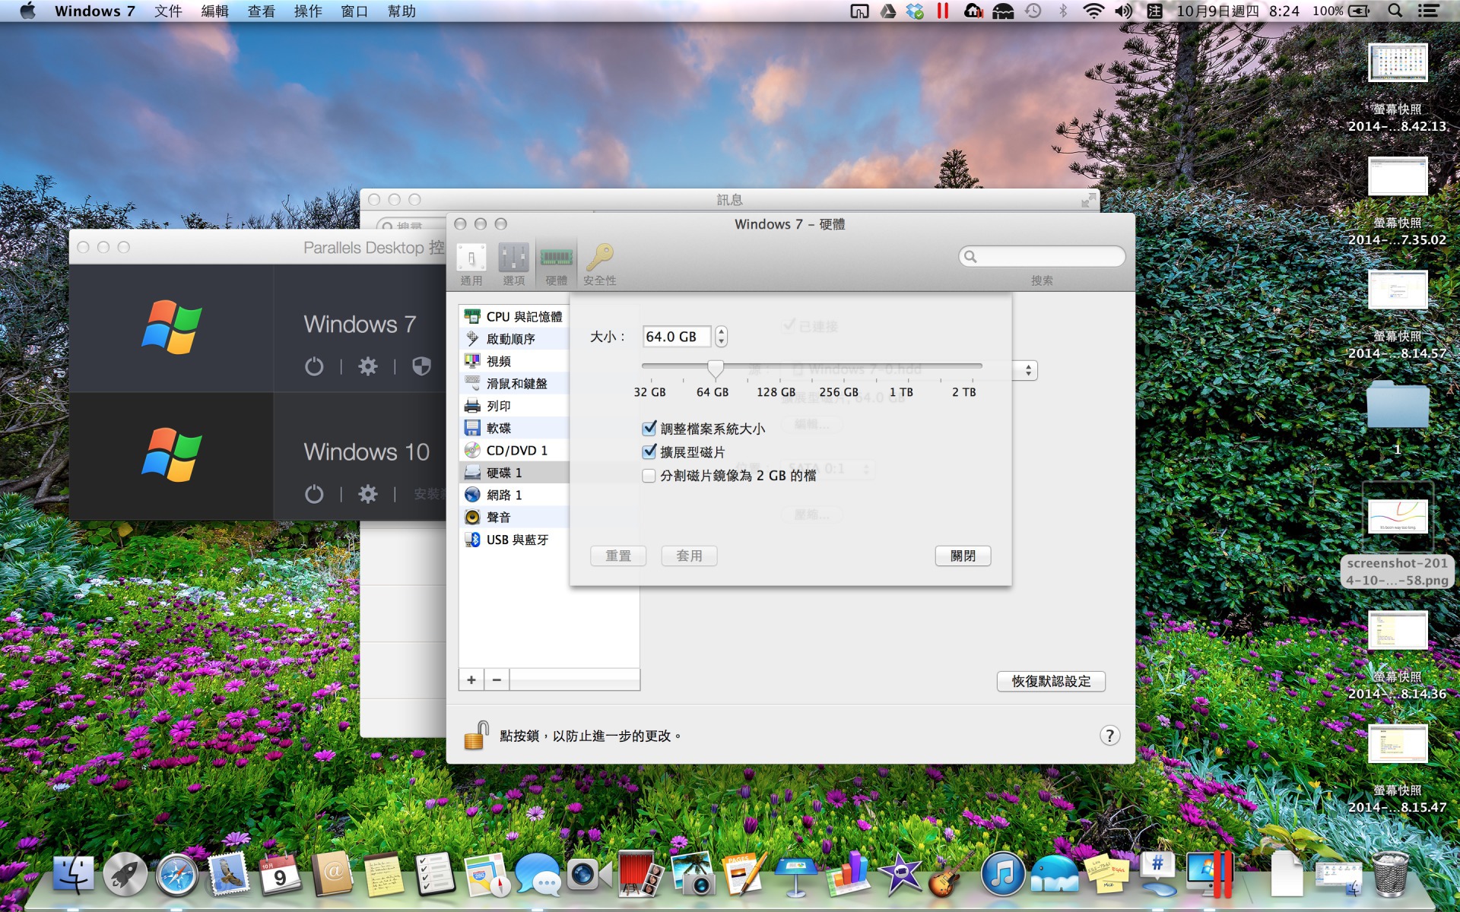1460x912 pixels.
Task: Select 啟動順序 in hardware list
Action: [514, 338]
